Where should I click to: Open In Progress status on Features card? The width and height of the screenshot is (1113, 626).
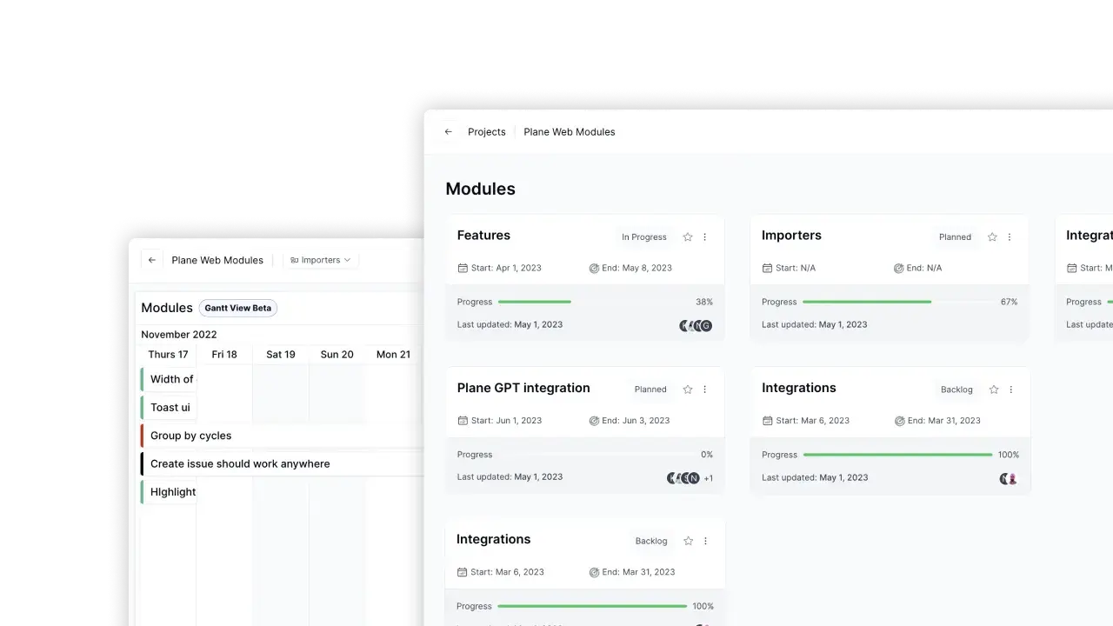click(x=643, y=237)
